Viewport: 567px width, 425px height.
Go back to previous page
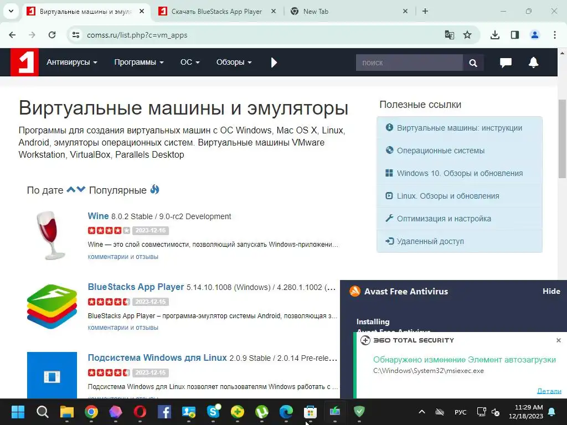(12, 35)
